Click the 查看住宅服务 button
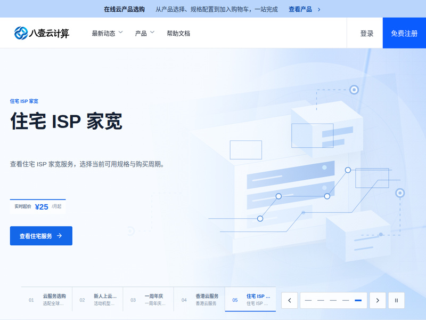Viewport: 426px width, 320px height. coord(41,236)
